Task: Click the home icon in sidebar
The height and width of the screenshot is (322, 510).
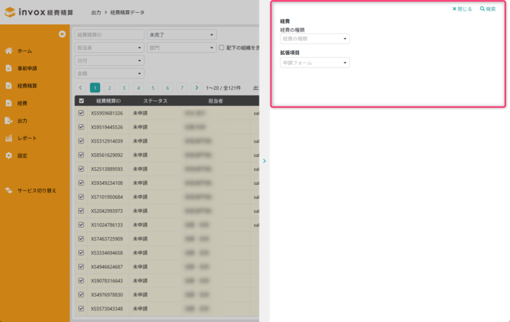Action: tap(9, 51)
